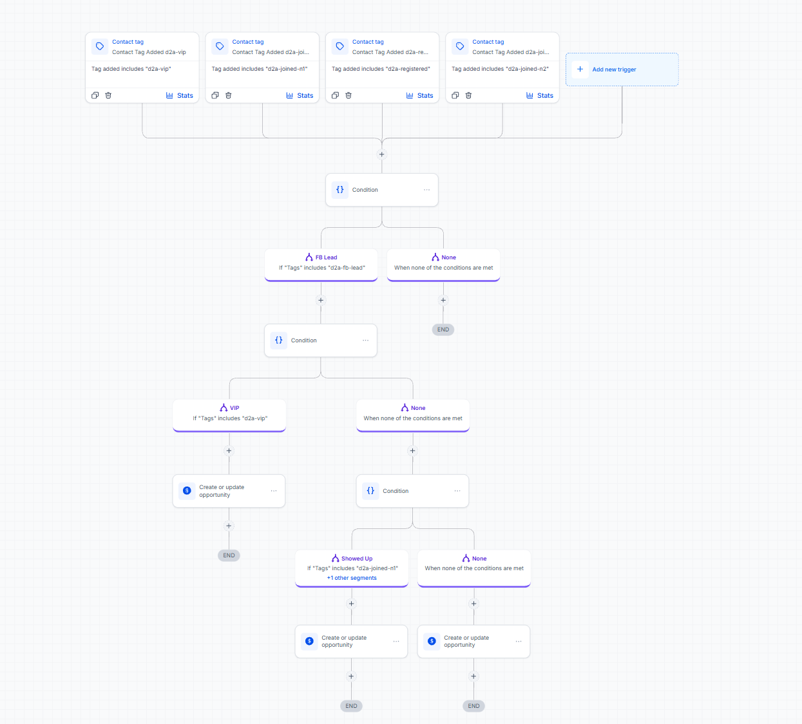Duplicate the d2a-registered trigger
Screen dimensions: 802x724
pyautogui.click(x=335, y=95)
